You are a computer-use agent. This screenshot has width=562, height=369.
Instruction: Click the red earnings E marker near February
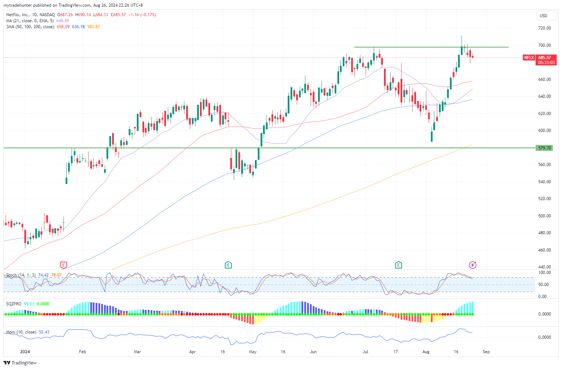click(x=63, y=265)
